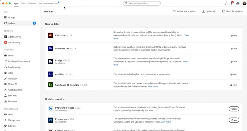Click the Search Creative Cloud field
This screenshot has height=131, width=247.
click(142, 3)
